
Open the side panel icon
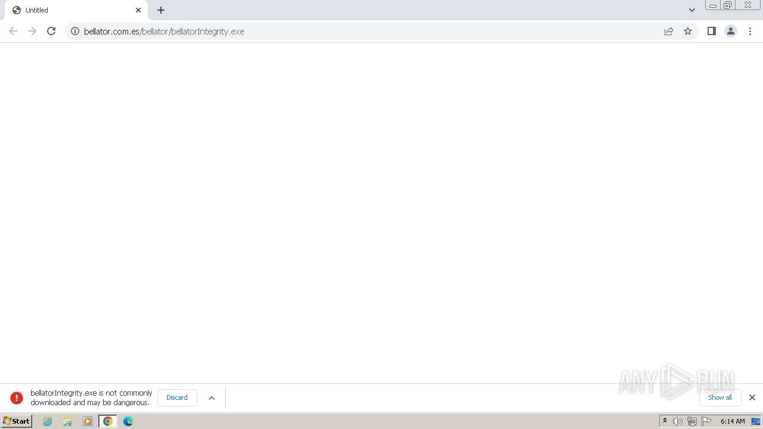click(x=711, y=31)
